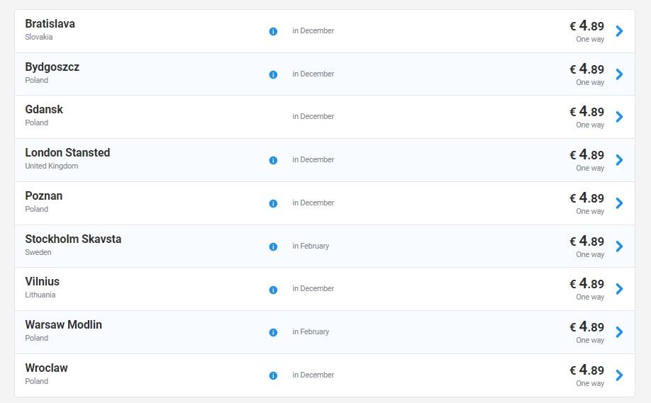This screenshot has height=403, width=651.
Task: Click the €4.89 price for Vilnius
Action: pyautogui.click(x=587, y=284)
